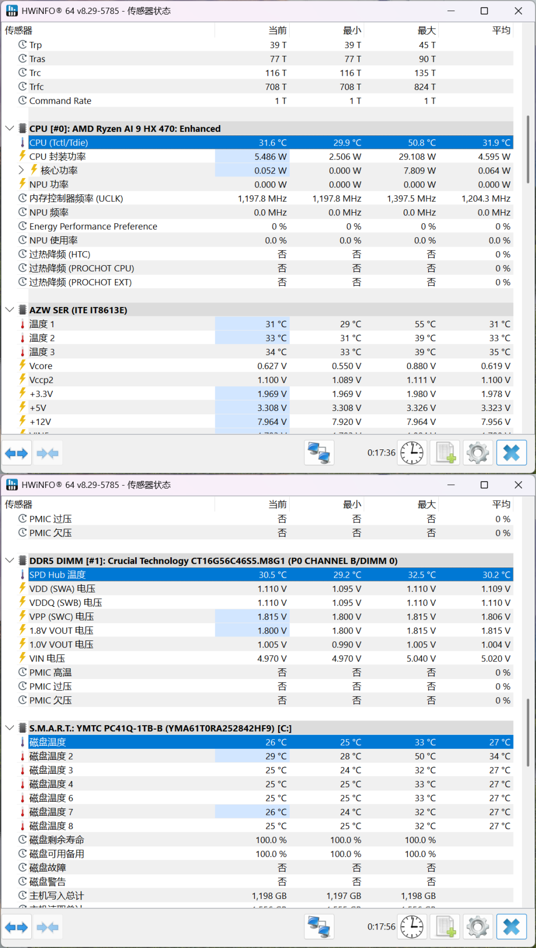Image resolution: width=536 pixels, height=948 pixels.
Task: Click the clock reset icon in top window
Action: [x=411, y=453]
